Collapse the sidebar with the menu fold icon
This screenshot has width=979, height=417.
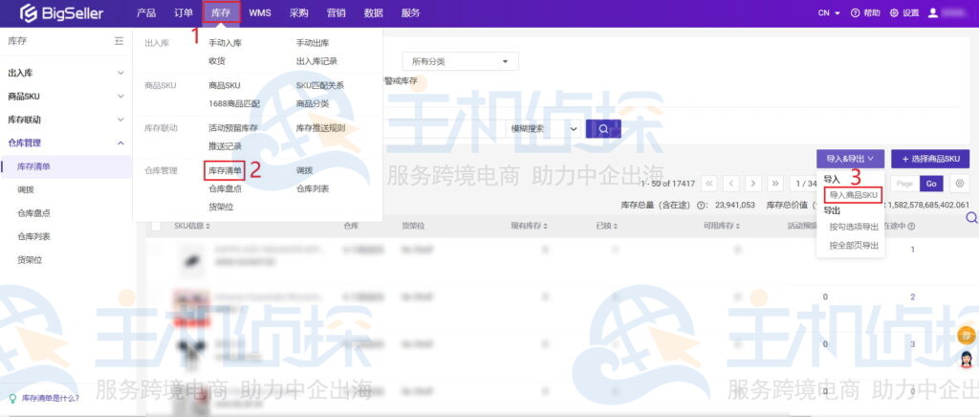pos(120,41)
